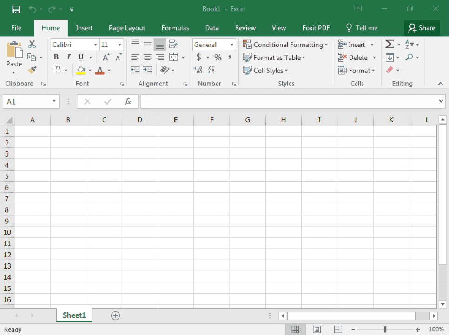Click the Insert Function fx icon
Viewport: 449px width, 335px height.
pyautogui.click(x=128, y=102)
